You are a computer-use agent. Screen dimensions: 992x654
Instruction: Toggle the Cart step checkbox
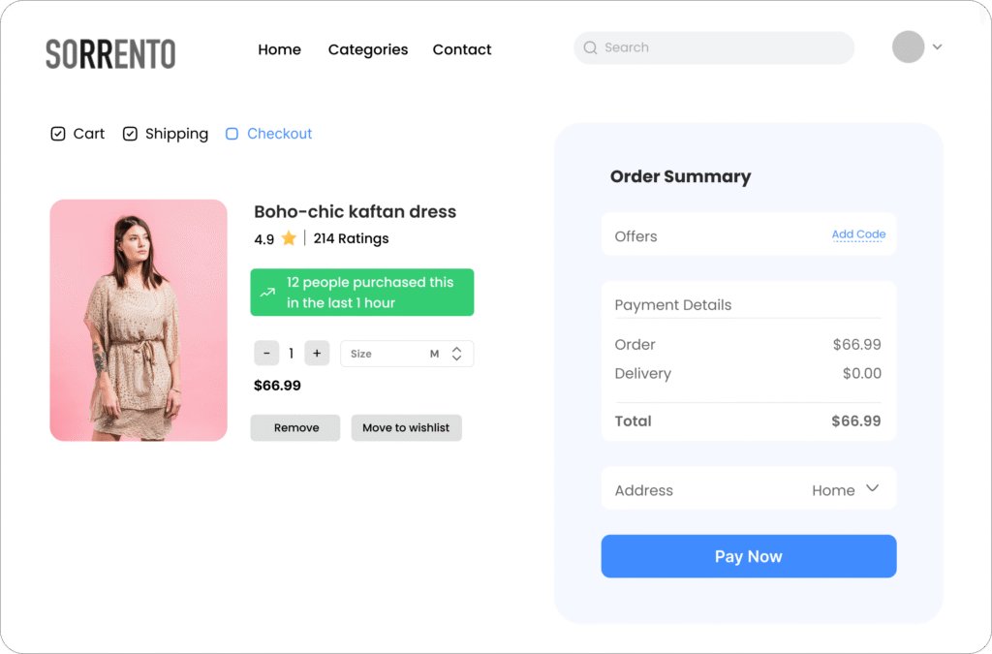coord(58,134)
